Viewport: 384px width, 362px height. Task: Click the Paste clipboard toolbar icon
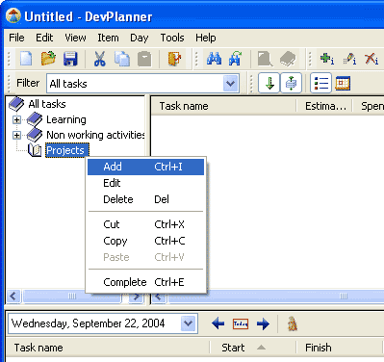point(144,59)
